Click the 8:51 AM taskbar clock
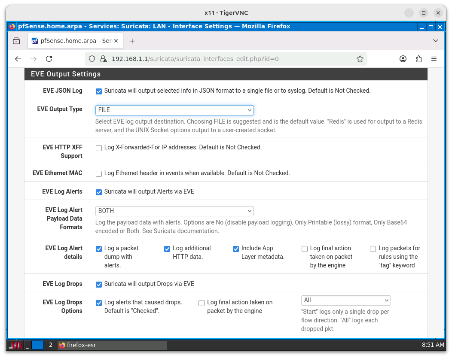 pos(433,345)
